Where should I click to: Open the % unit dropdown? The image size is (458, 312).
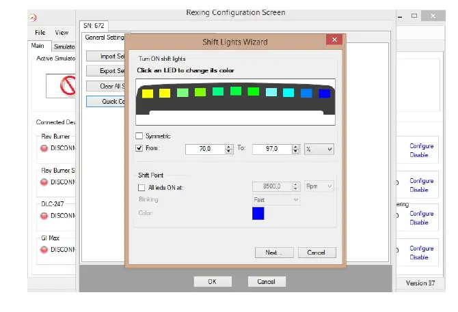coord(319,149)
